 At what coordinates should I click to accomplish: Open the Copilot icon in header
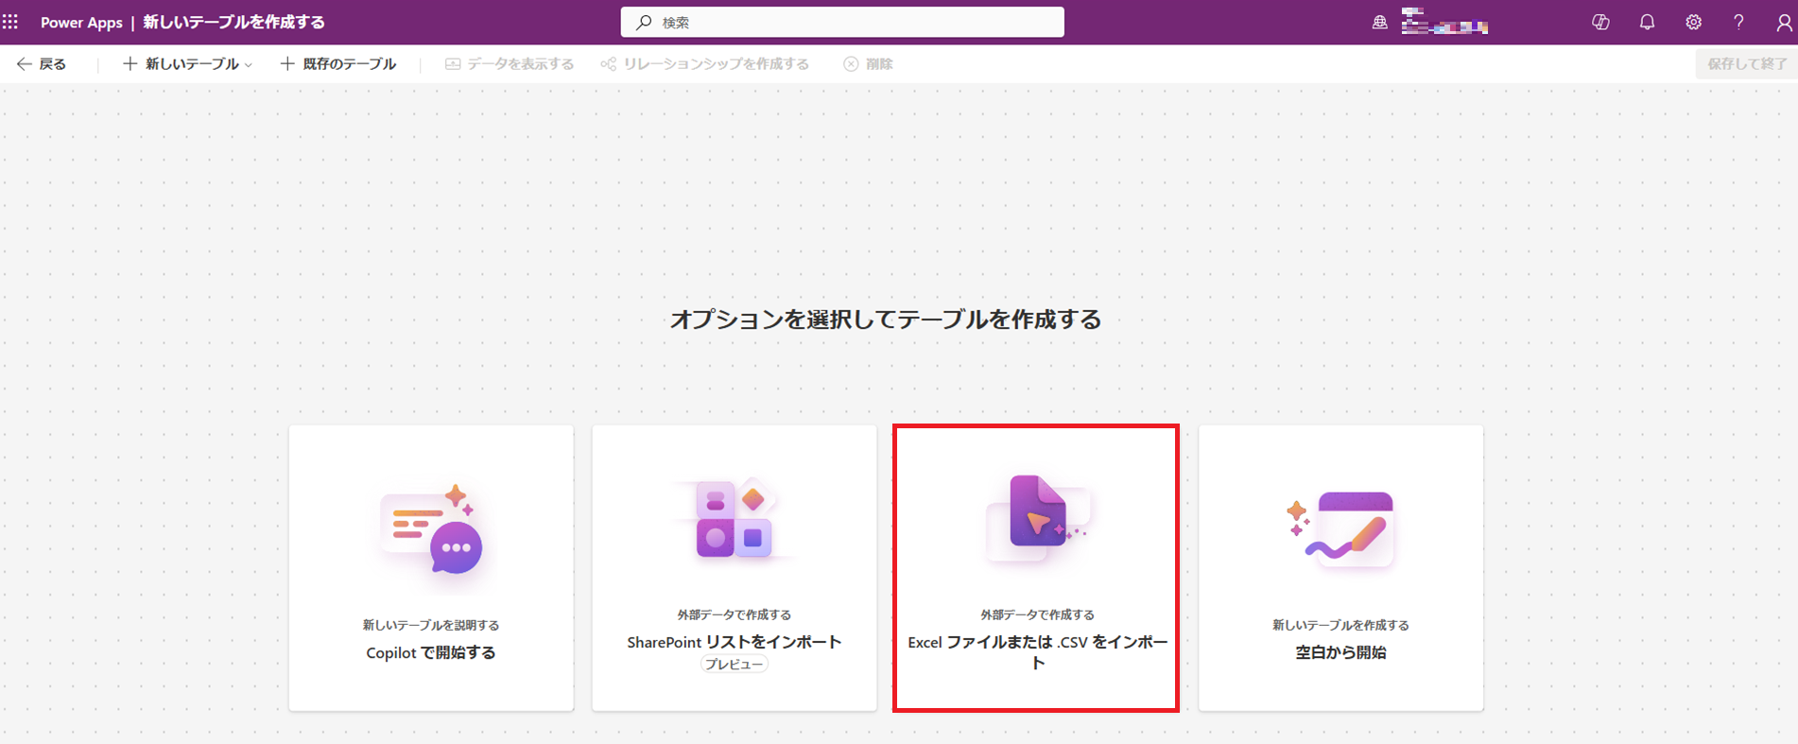tap(1600, 22)
